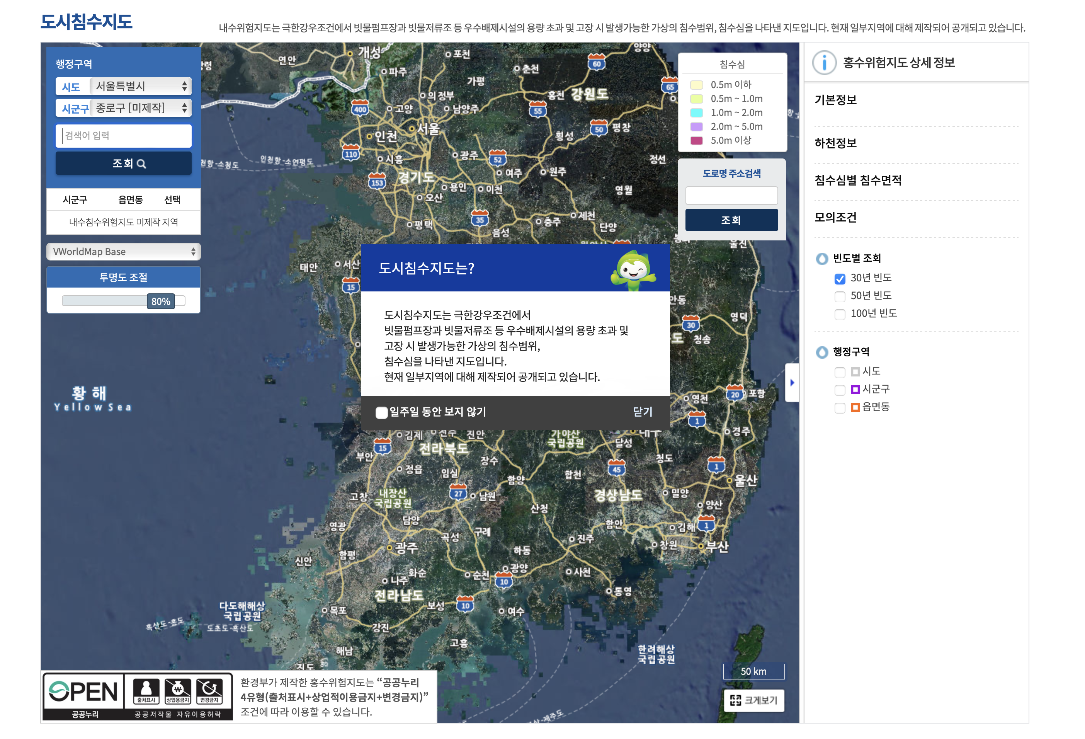This screenshot has width=1085, height=739.
Task: Click 닫기 to close the popup
Action: pos(643,412)
